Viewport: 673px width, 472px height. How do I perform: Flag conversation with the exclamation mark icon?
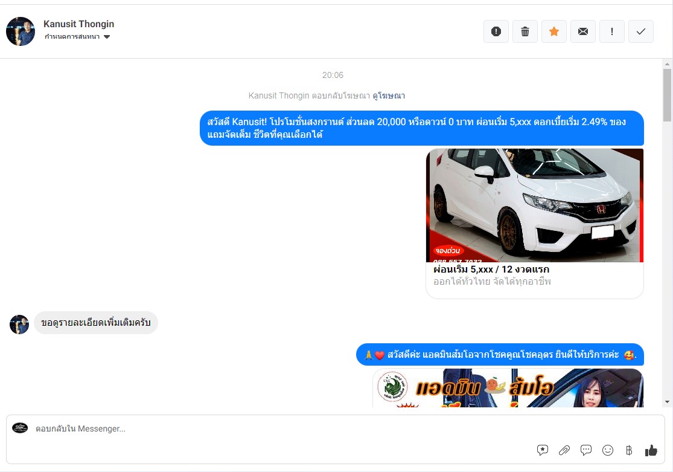pyautogui.click(x=612, y=31)
